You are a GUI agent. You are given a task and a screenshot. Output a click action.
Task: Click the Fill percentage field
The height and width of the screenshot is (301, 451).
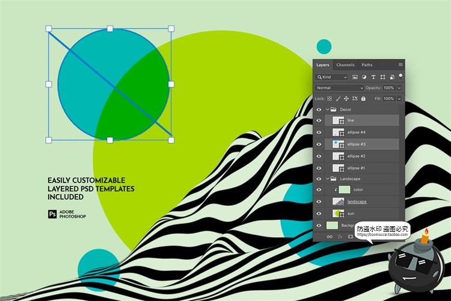click(x=388, y=98)
